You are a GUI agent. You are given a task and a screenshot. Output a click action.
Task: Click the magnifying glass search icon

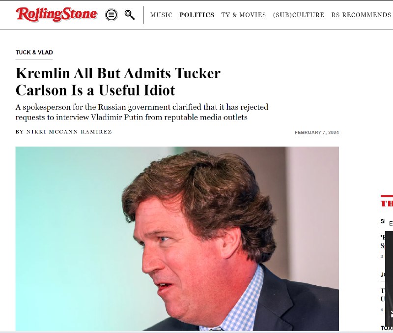coord(130,15)
